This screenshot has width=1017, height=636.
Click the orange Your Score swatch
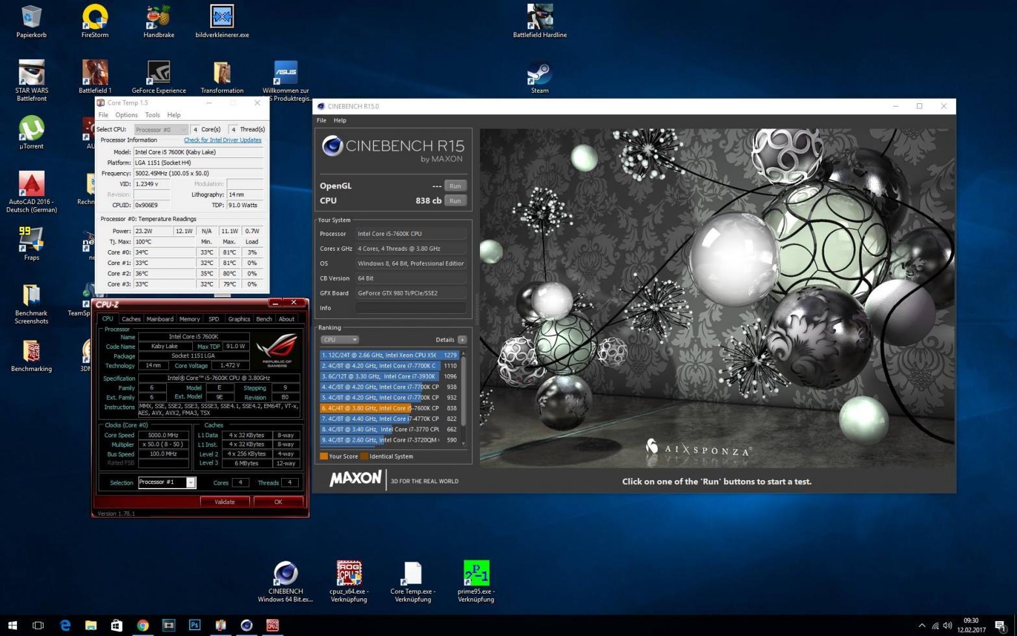(323, 456)
